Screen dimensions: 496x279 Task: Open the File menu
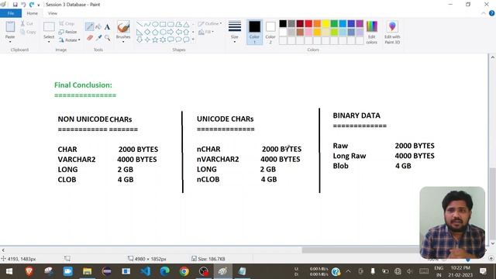click(x=11, y=13)
